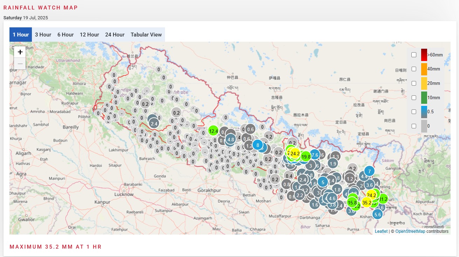This screenshot has width=459, height=257.
Task: Follow the OpenStreetMap link
Action: [410, 231]
